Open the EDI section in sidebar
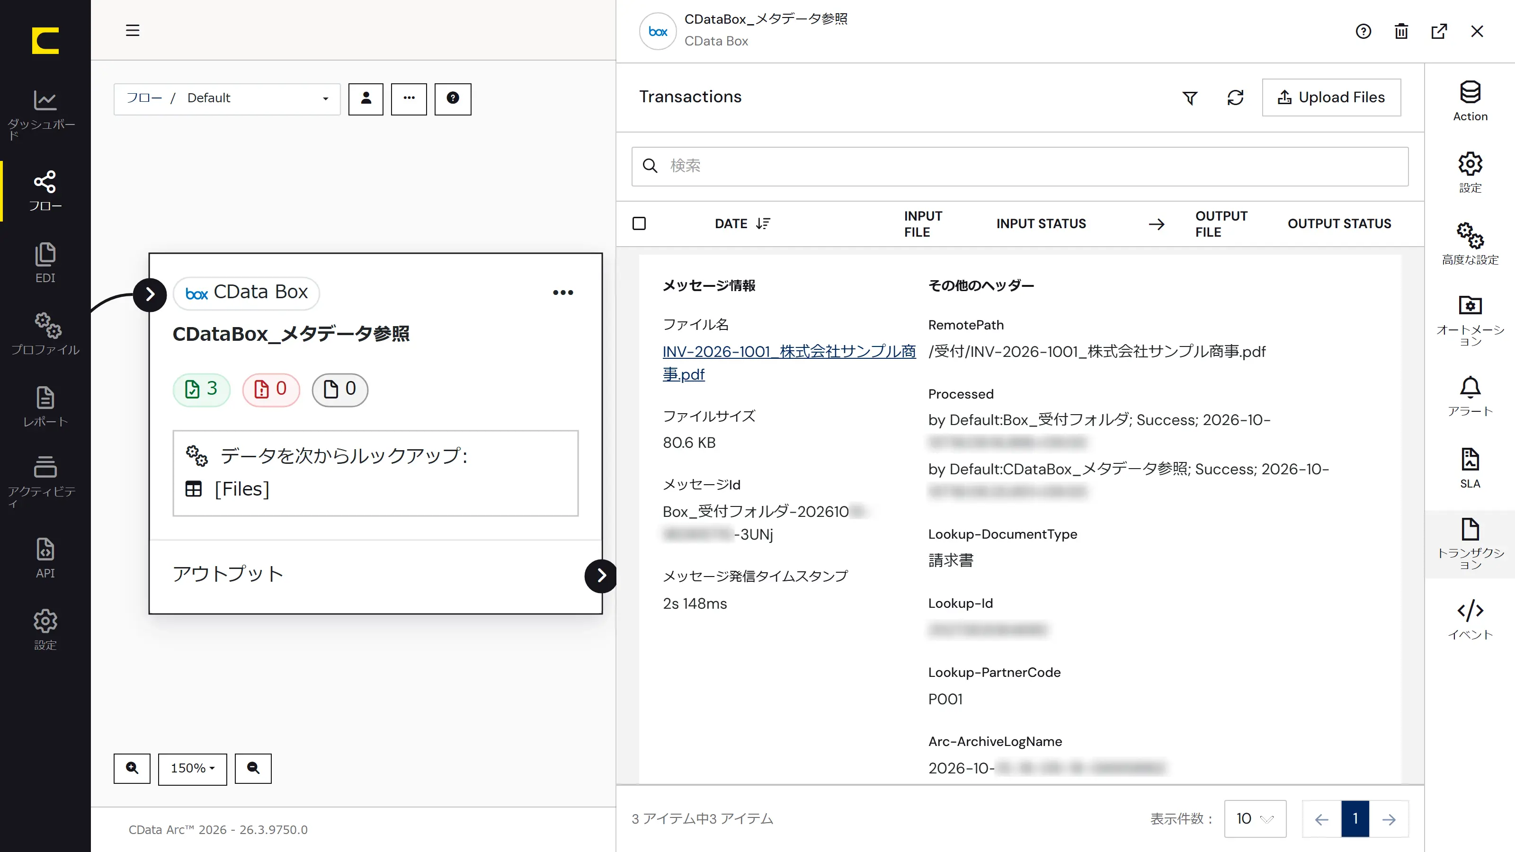Image resolution: width=1515 pixels, height=852 pixels. point(45,263)
